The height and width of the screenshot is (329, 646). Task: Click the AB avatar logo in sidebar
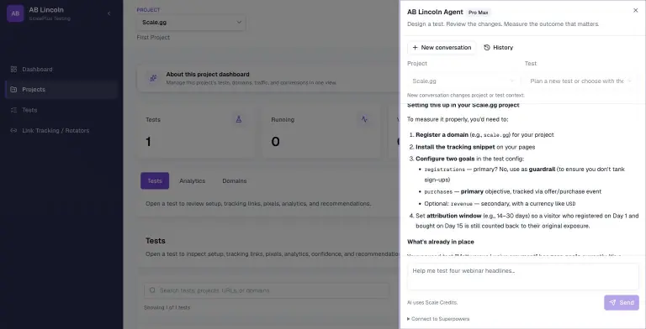point(15,13)
